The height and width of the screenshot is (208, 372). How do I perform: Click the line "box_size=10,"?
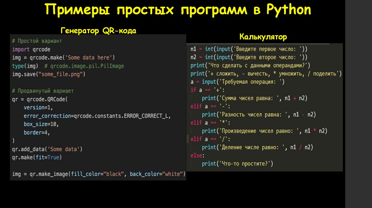[x=41, y=124]
